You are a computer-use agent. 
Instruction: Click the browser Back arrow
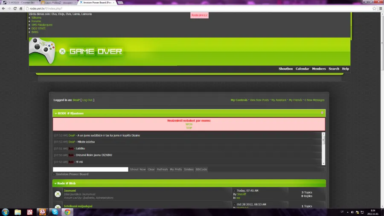click(3, 9)
